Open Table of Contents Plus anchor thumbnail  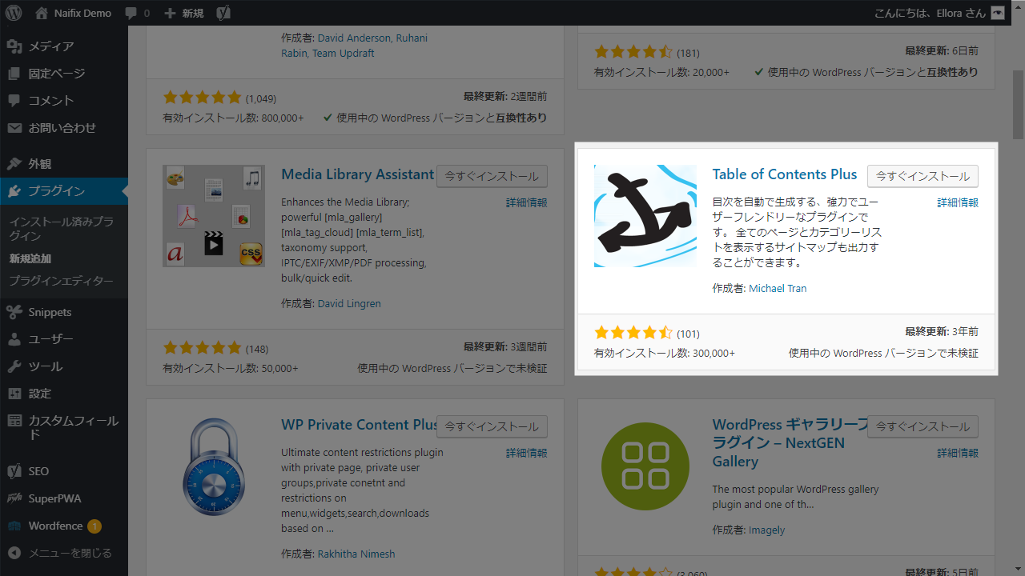pos(645,216)
